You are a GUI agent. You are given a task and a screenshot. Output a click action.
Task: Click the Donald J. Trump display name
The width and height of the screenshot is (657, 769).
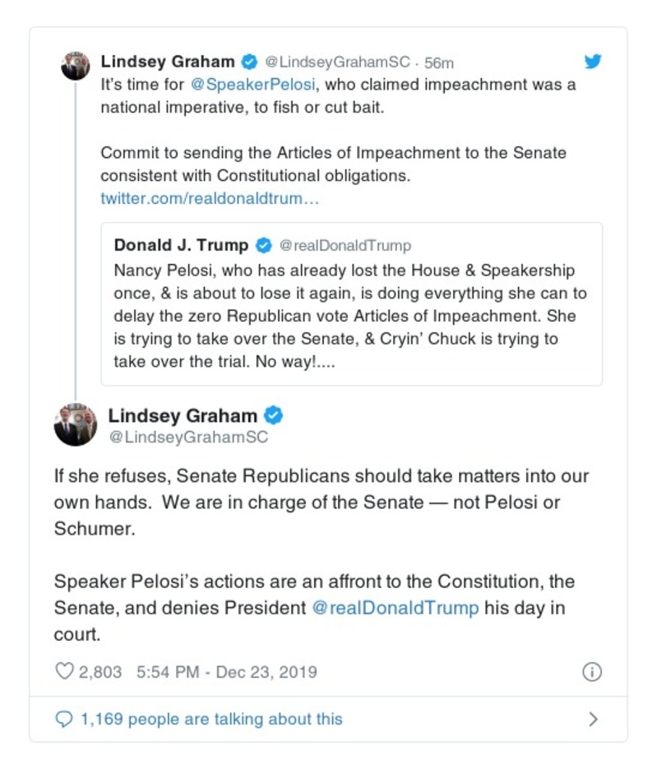(181, 245)
